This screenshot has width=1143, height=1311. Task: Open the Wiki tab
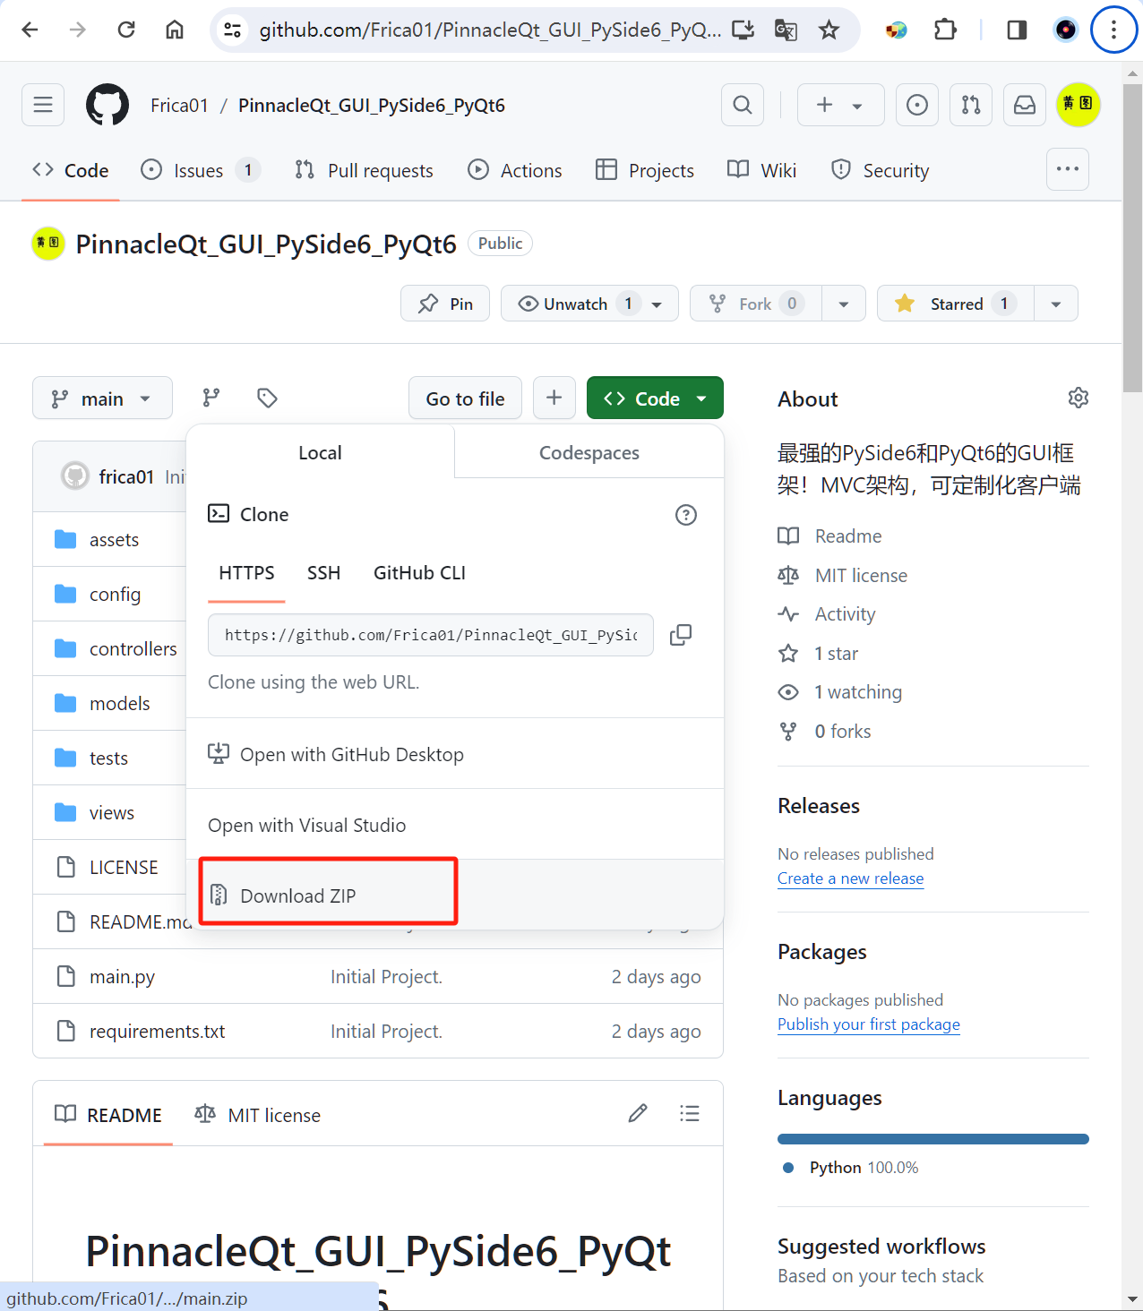pos(762,170)
